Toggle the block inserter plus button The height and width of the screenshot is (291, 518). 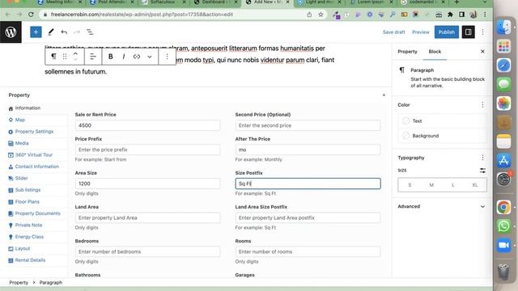36,32
